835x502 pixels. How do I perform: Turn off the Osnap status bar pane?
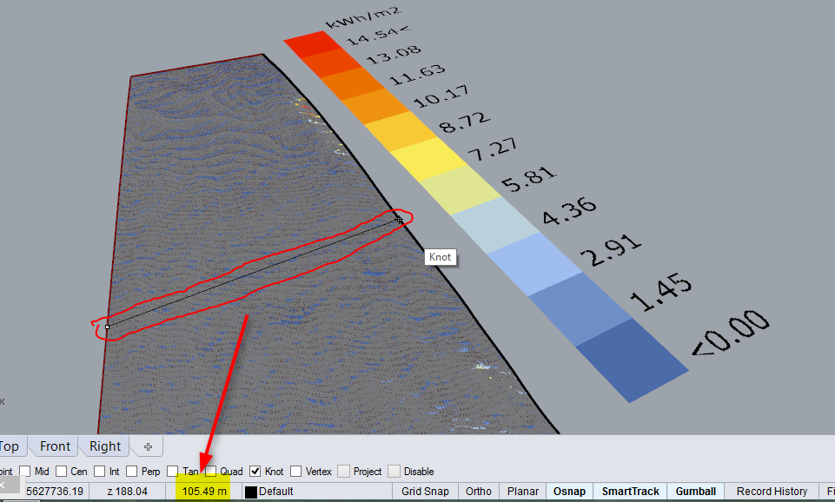[x=569, y=492]
